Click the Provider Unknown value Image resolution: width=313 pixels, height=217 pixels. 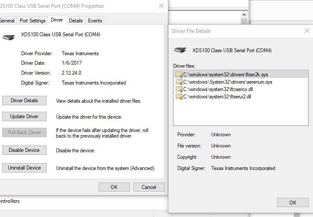(x=221, y=135)
